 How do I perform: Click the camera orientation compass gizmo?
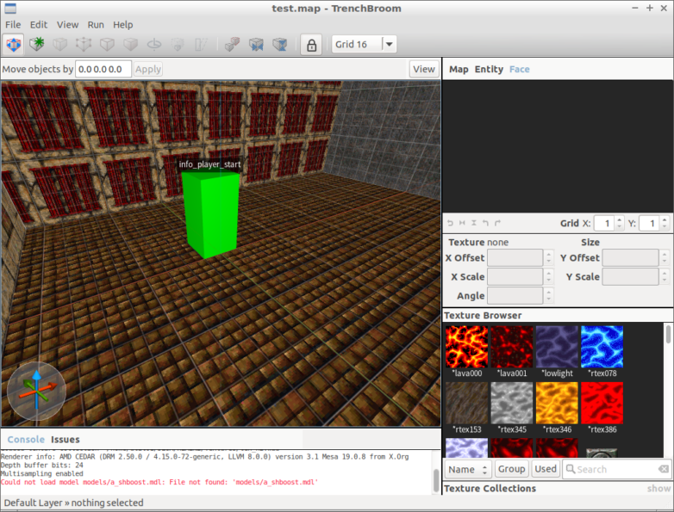pyautogui.click(x=36, y=391)
